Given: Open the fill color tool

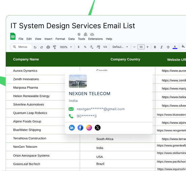Looking at the screenshot, I should click(183, 47).
